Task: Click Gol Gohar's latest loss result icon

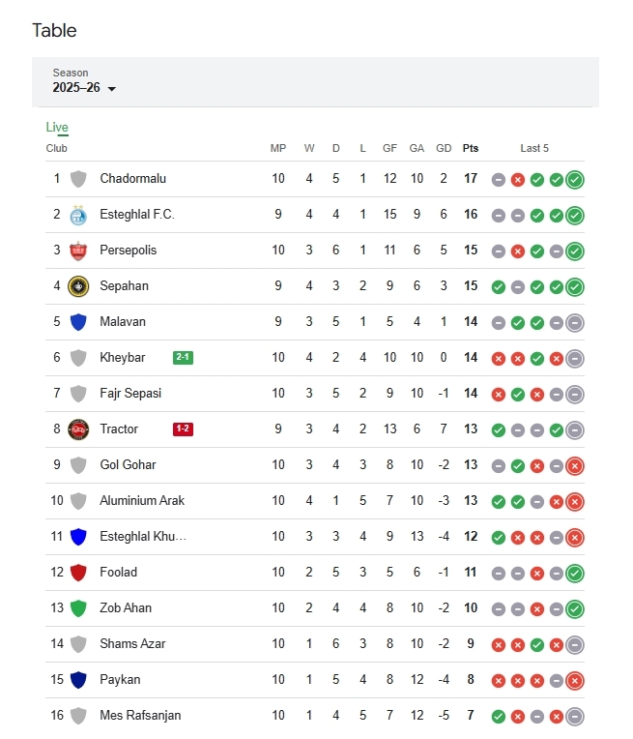Action: [575, 465]
